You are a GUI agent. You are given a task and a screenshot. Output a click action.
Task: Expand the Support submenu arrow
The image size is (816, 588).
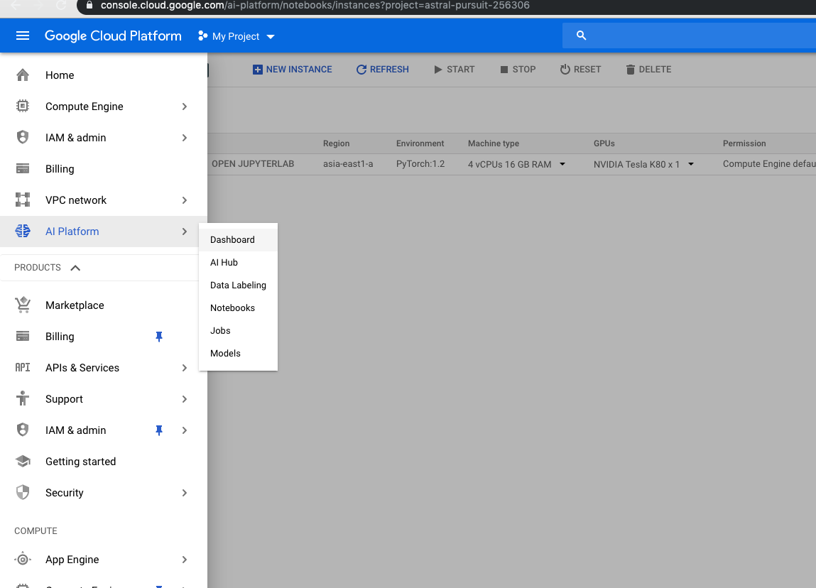pos(185,399)
